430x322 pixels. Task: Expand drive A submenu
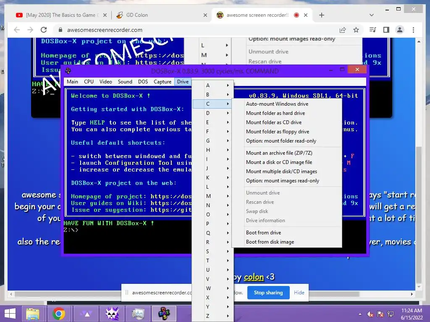[213, 86]
